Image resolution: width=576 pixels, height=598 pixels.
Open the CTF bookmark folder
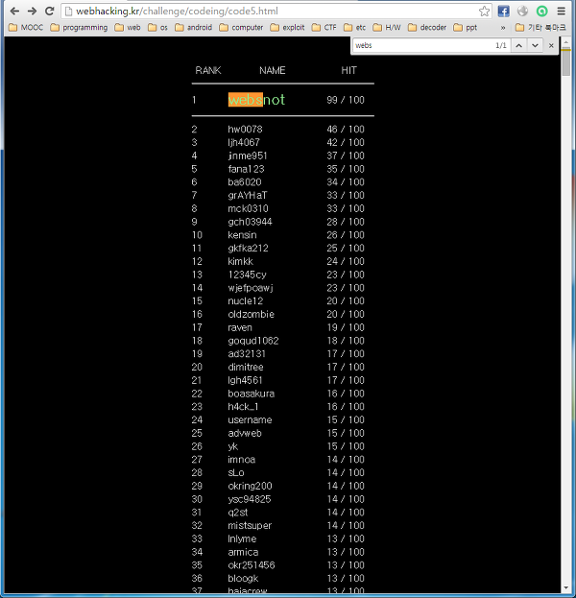pos(324,28)
